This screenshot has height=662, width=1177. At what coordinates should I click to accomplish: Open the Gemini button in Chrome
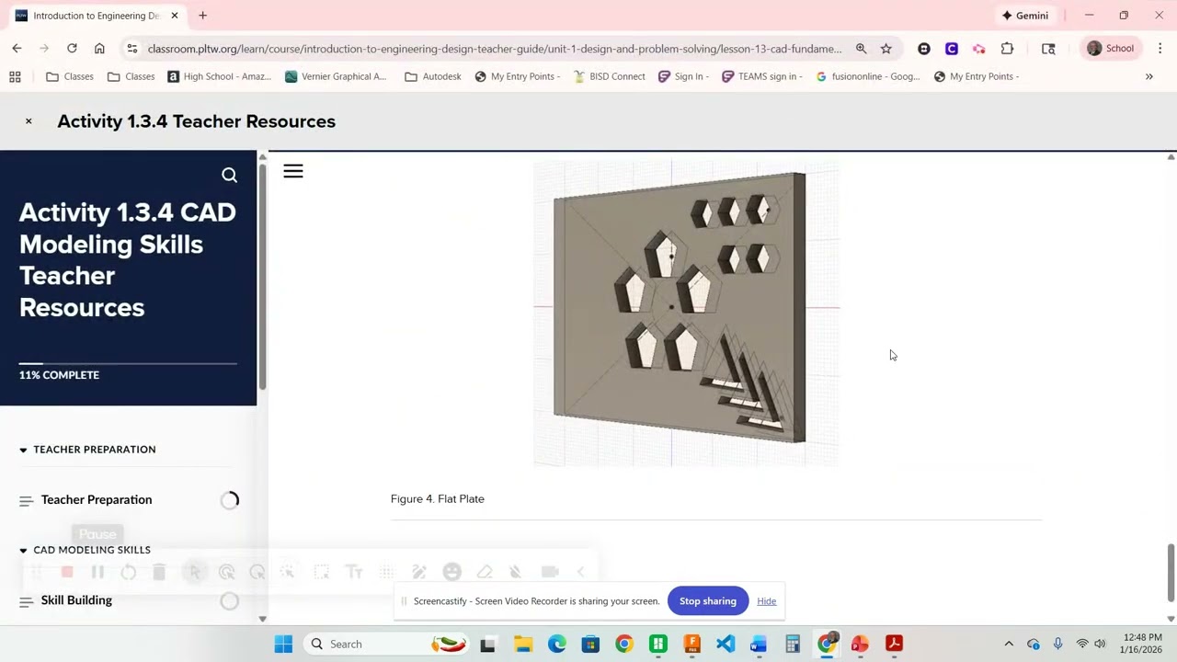coord(1025,16)
